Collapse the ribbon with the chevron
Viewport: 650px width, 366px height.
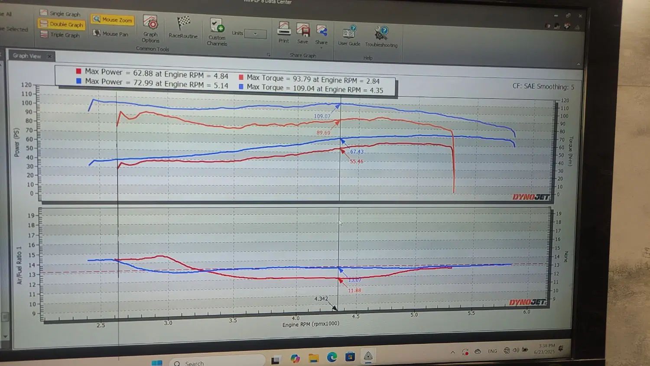pyautogui.click(x=578, y=64)
